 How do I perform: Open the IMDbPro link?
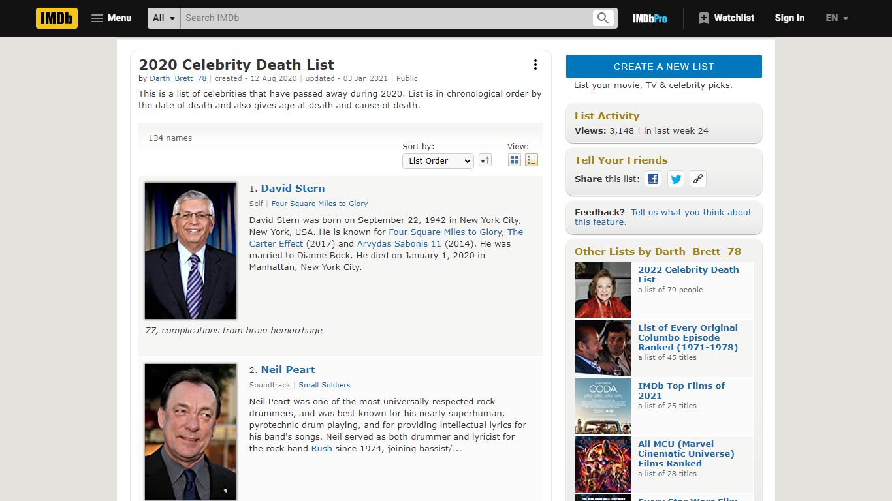[650, 18]
